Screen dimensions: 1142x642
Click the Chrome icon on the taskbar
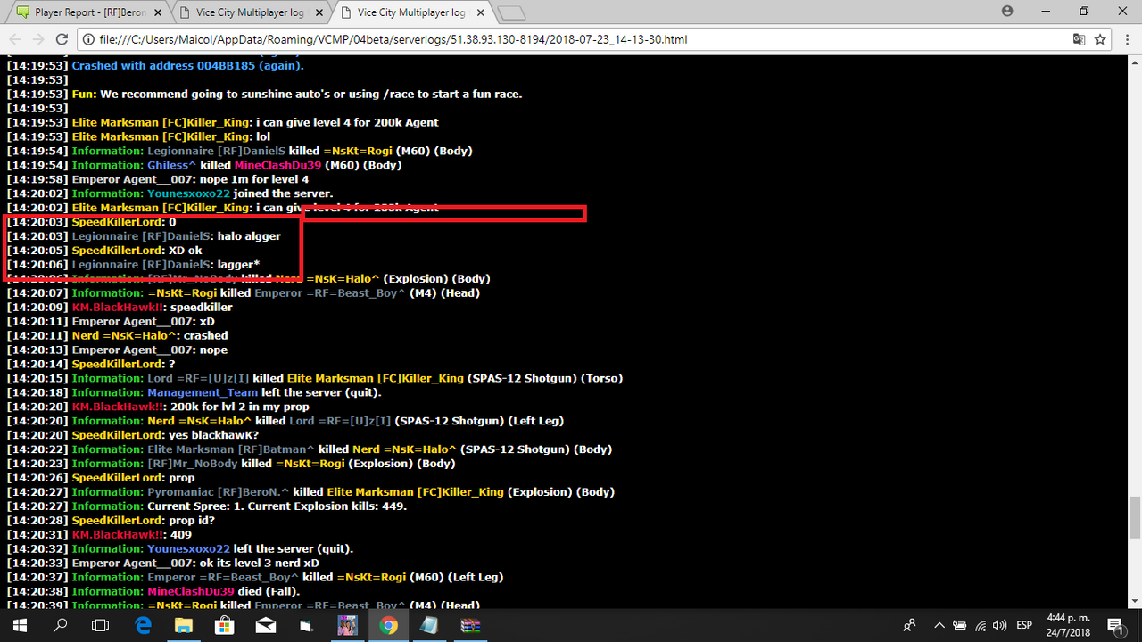388,626
